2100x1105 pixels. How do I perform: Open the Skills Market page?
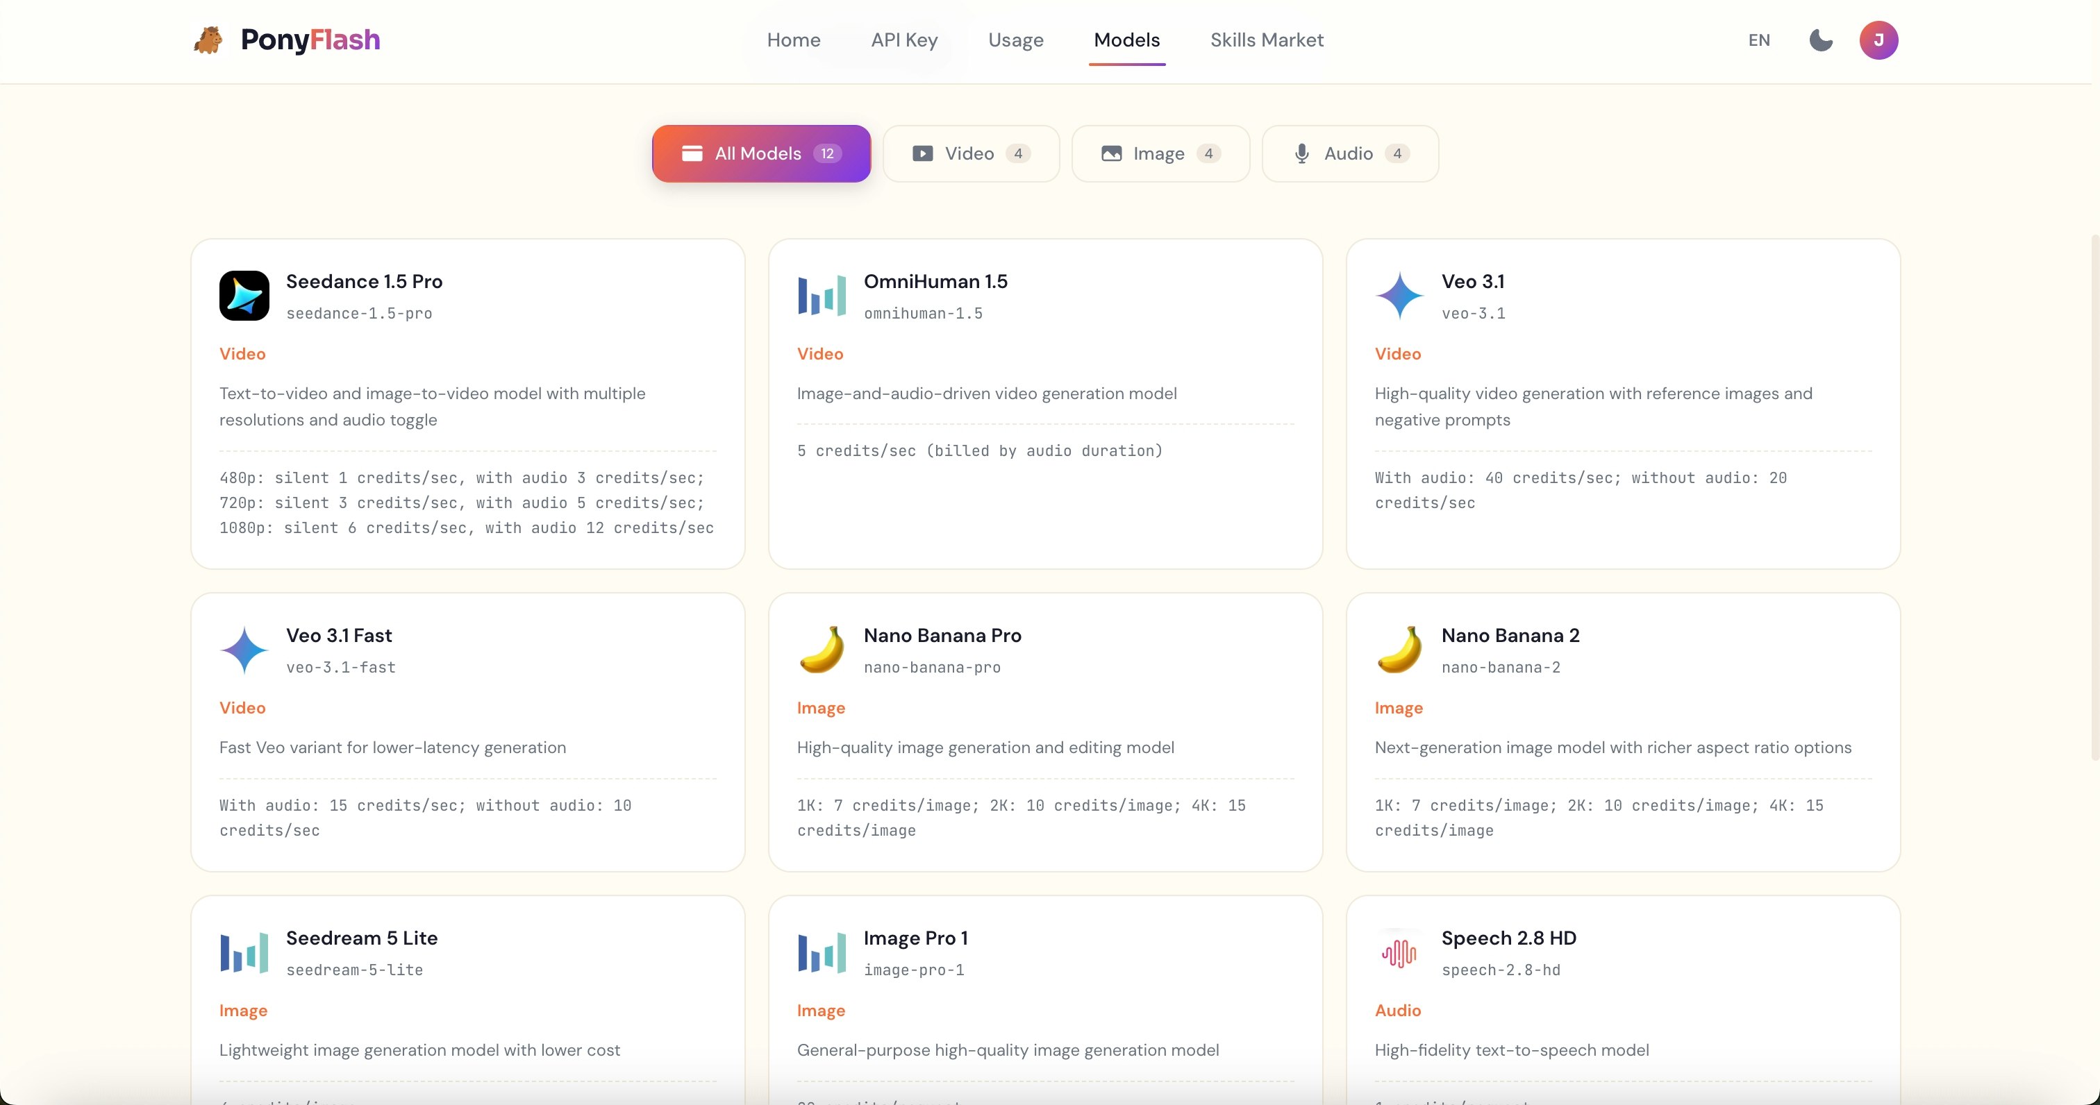click(x=1266, y=40)
